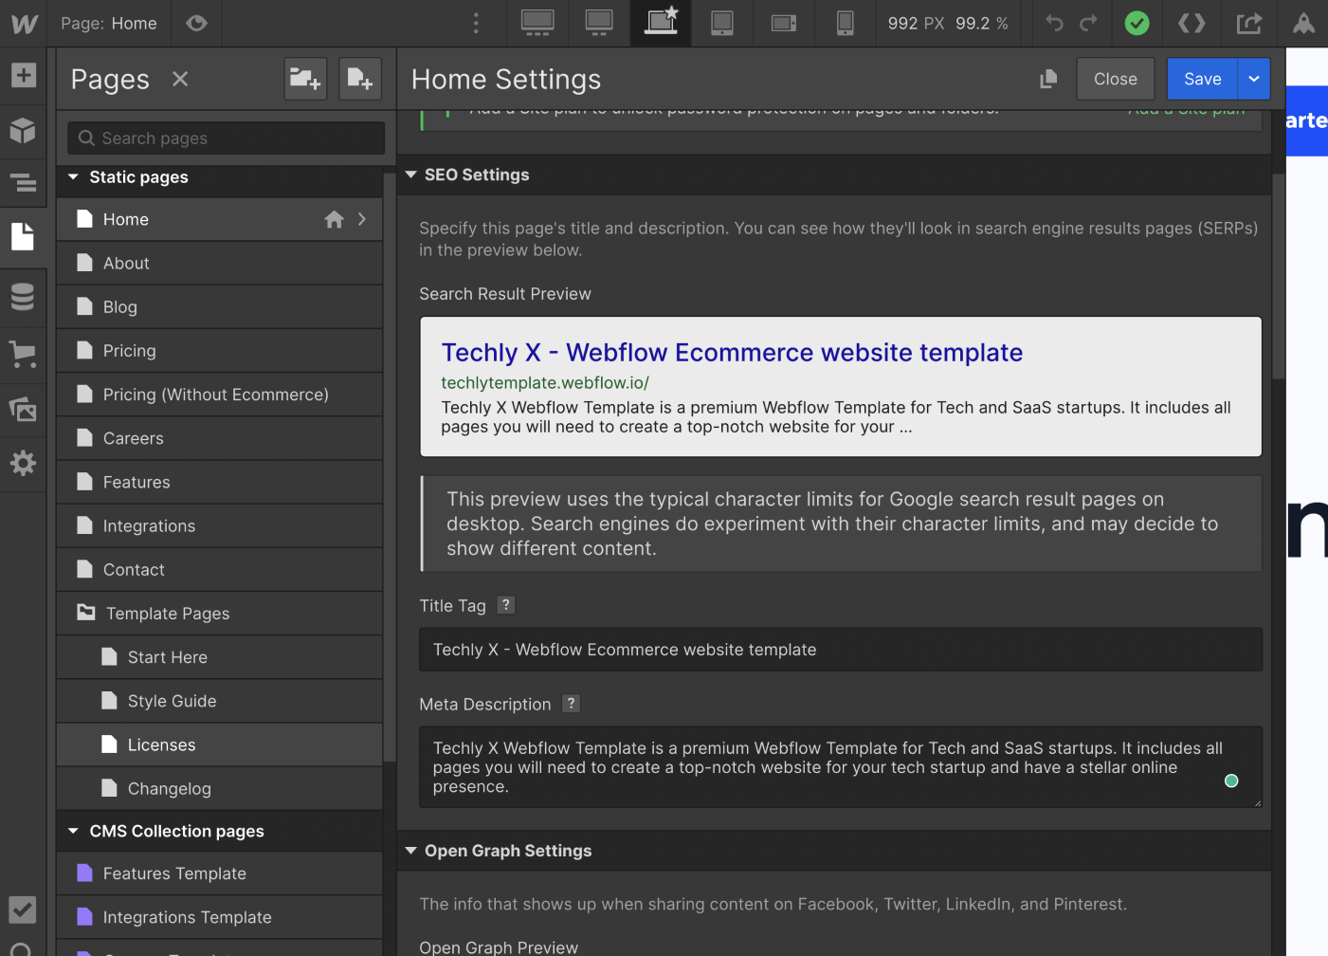The width and height of the screenshot is (1328, 956).
Task: Open the Save button dropdown arrow
Action: click(1254, 79)
